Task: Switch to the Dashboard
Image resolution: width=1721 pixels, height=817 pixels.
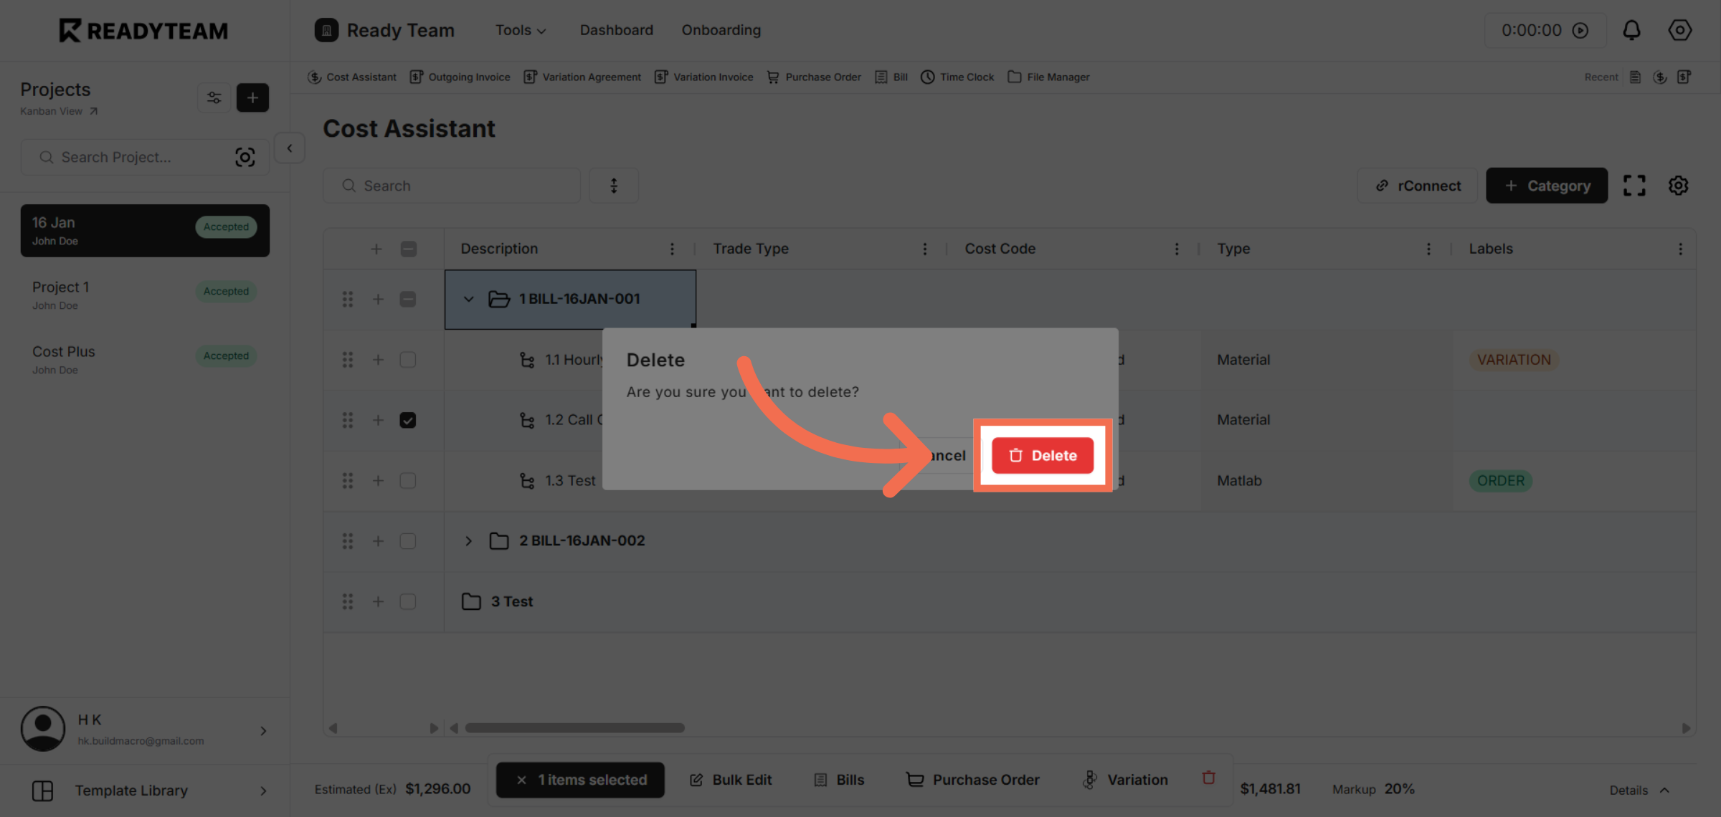Action: coord(616,30)
